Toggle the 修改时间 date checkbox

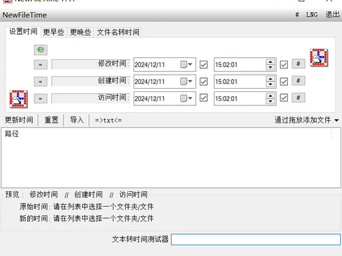point(204,65)
